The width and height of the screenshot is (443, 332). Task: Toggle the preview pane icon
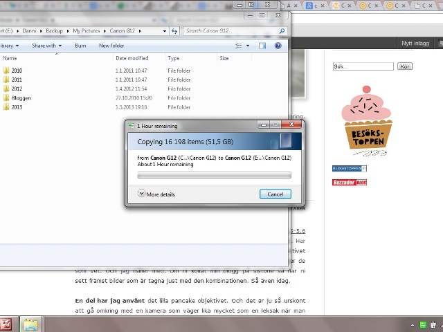point(262,46)
